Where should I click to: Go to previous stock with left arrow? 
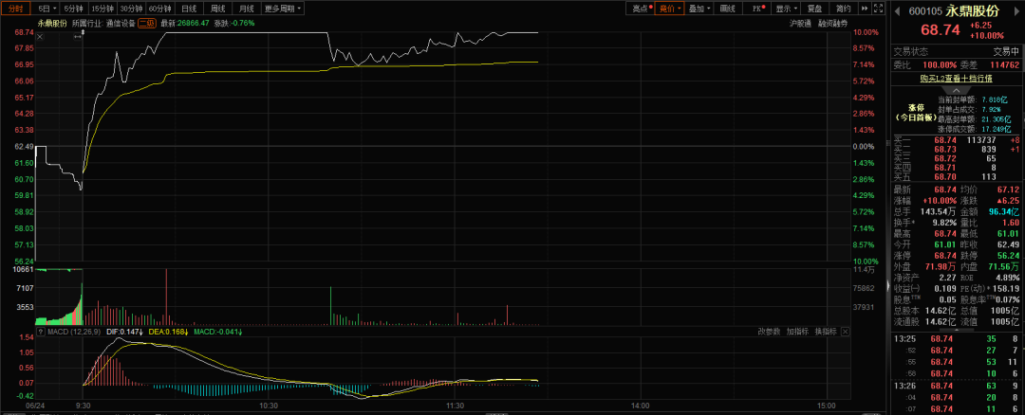896,10
